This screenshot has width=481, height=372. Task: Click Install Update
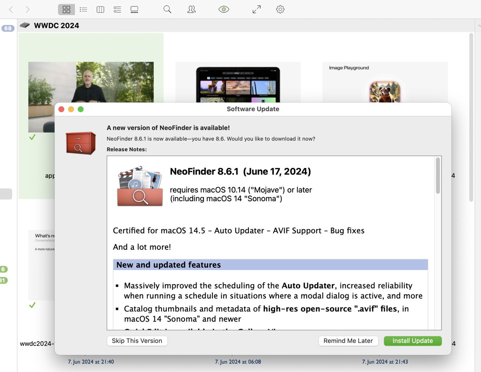pos(412,340)
